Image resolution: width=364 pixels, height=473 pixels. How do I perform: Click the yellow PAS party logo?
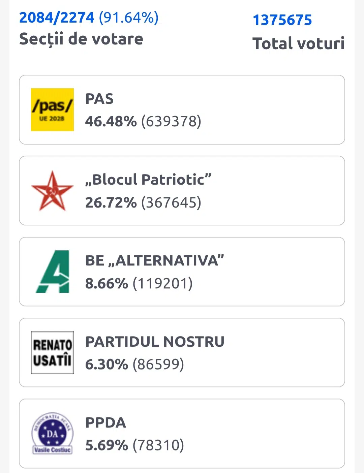[52, 109]
